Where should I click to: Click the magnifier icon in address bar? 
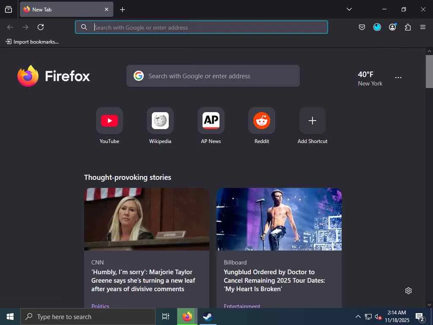pos(84,27)
